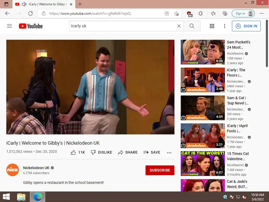Open the Extensions puzzle icon

tap(200, 13)
